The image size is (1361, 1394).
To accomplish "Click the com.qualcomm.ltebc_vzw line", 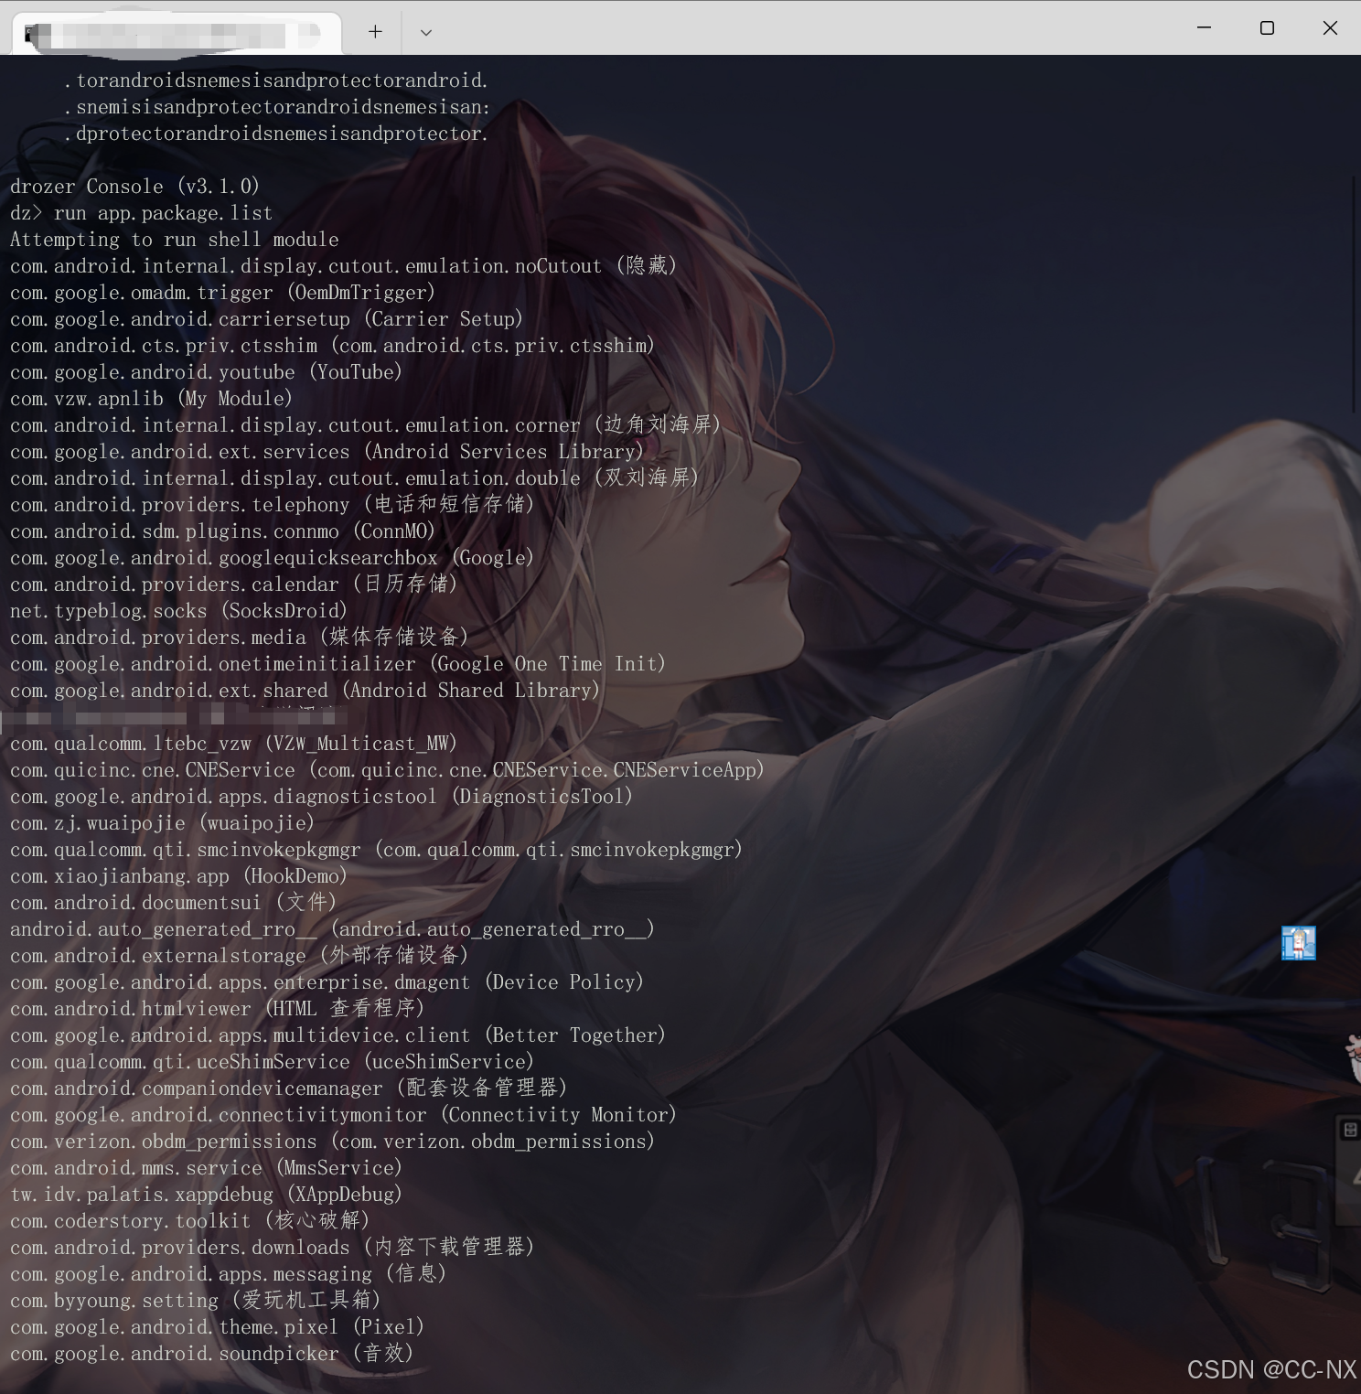I will pyautogui.click(x=234, y=744).
